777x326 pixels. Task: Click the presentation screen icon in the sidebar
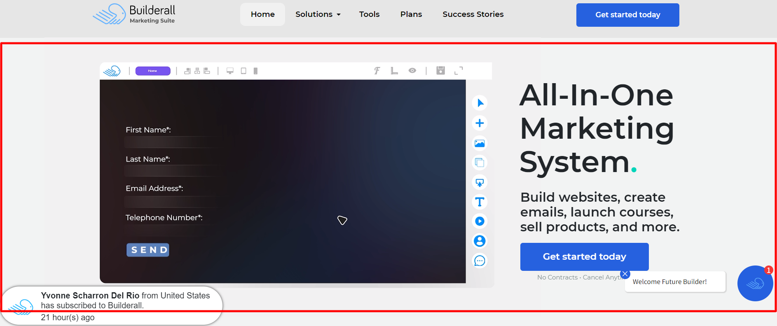(480, 182)
